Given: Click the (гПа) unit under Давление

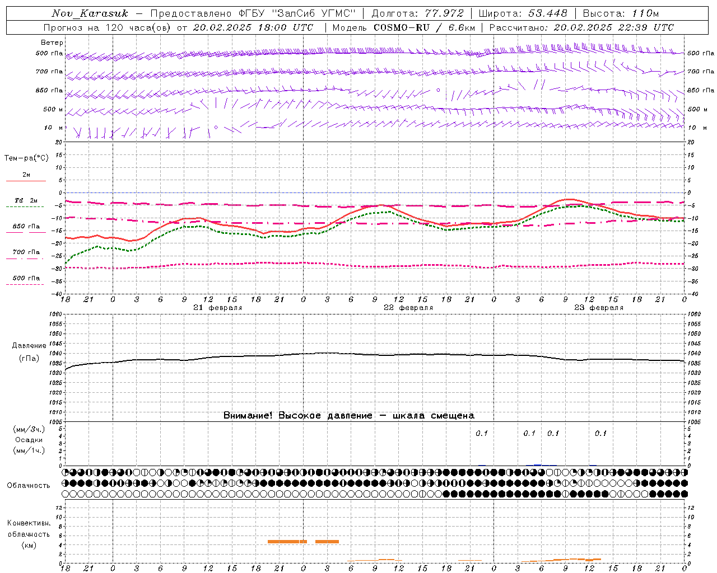Looking at the screenshot, I should (29, 358).
